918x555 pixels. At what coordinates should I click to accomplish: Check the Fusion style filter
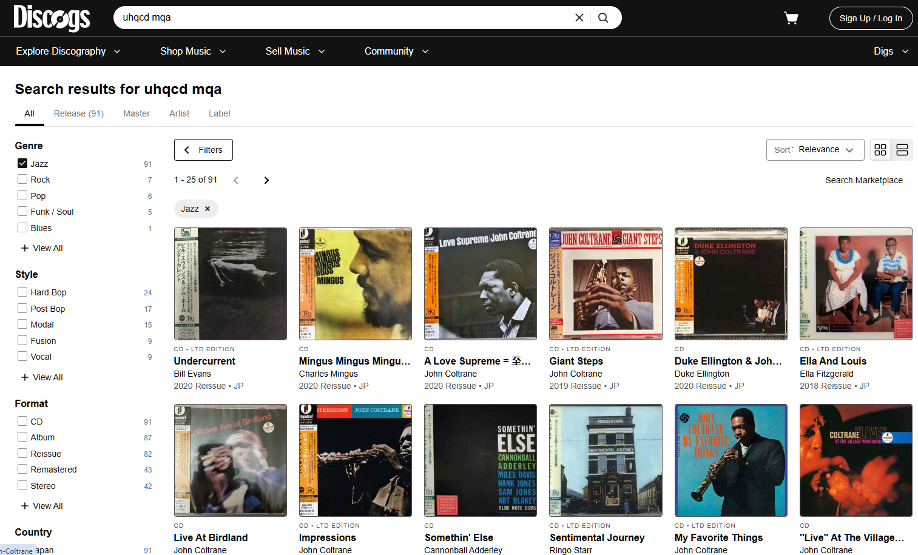tap(22, 340)
